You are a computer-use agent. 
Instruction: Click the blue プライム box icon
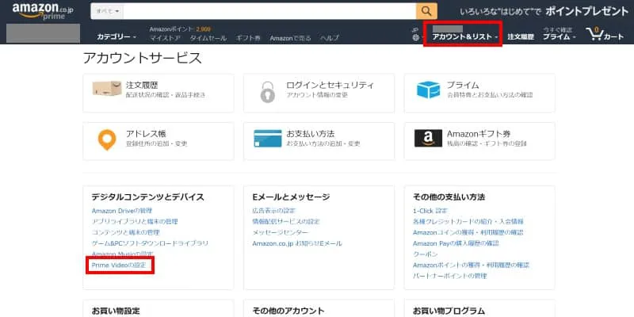pos(428,90)
